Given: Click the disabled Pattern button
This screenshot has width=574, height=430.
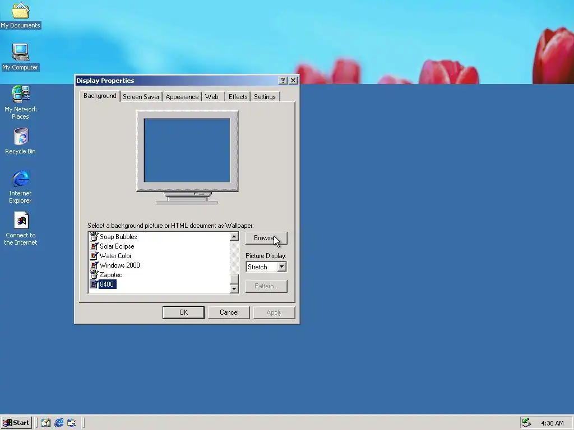Looking at the screenshot, I should (x=266, y=286).
